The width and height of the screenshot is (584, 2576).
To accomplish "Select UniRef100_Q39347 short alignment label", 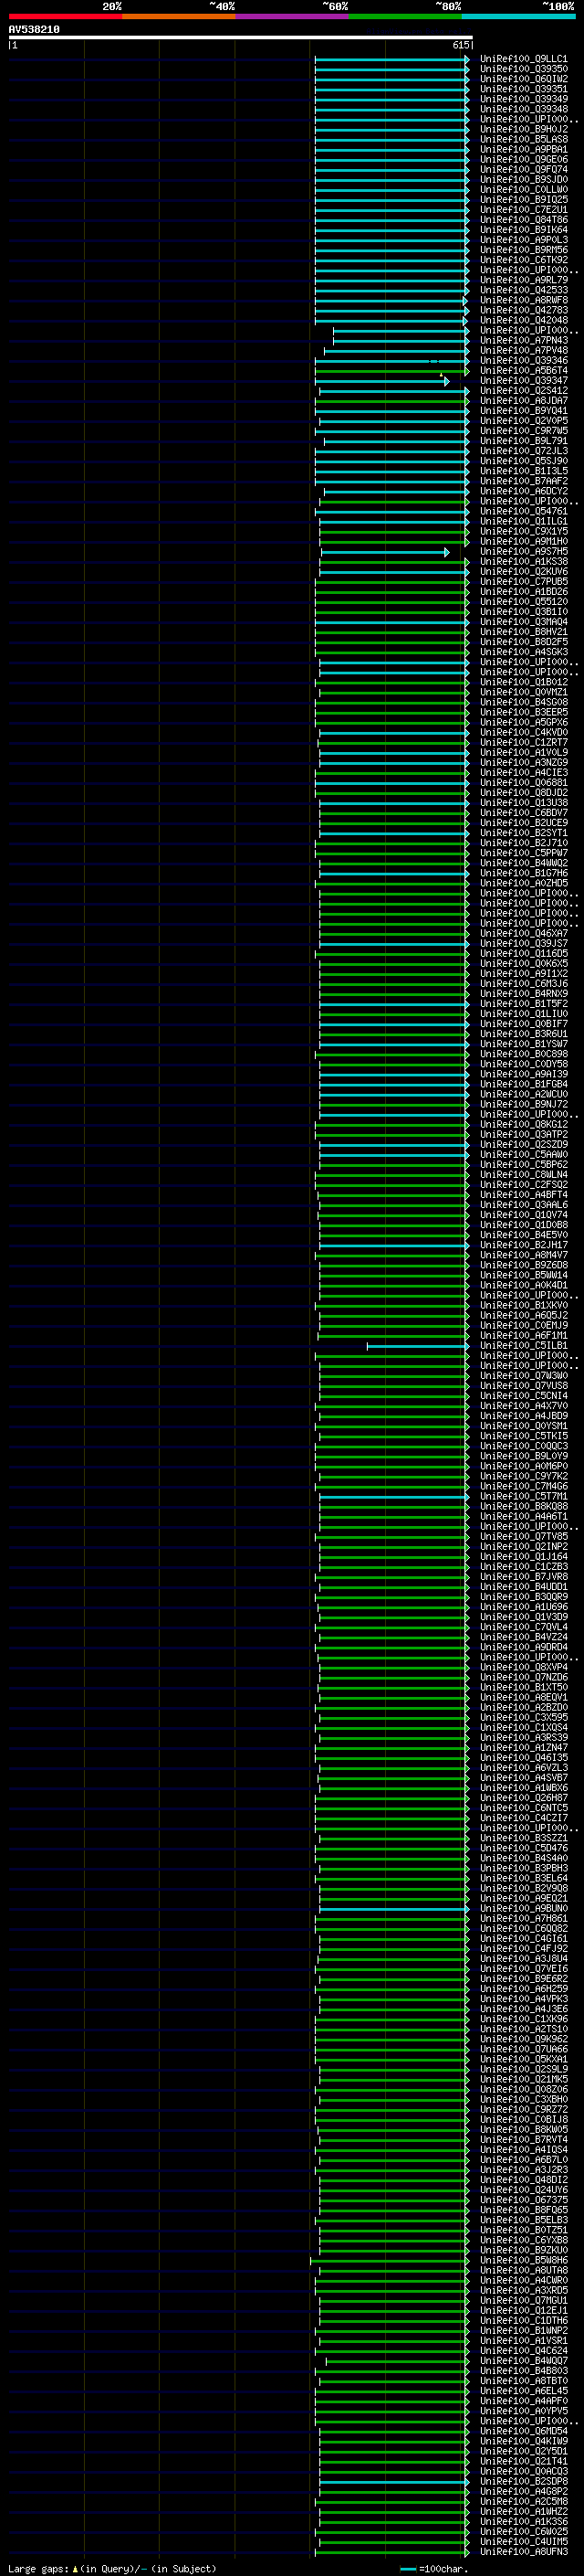I will [523, 381].
